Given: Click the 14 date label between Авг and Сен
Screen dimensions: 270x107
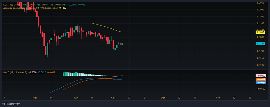Looking at the screenshot, I should 92,98.
